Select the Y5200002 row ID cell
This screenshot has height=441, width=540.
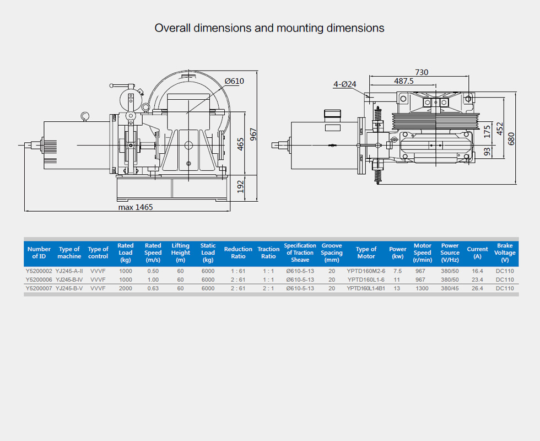click(39, 271)
